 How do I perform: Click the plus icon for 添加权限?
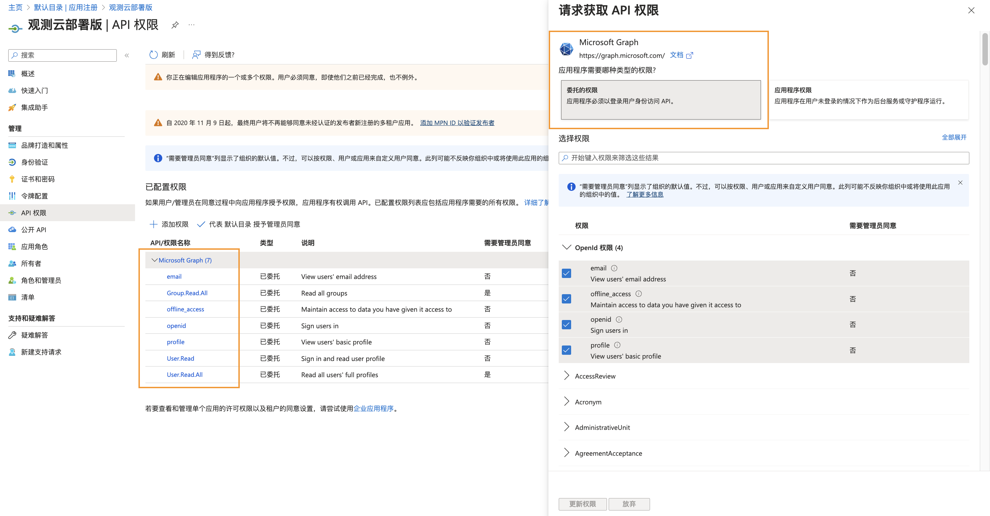tap(153, 224)
